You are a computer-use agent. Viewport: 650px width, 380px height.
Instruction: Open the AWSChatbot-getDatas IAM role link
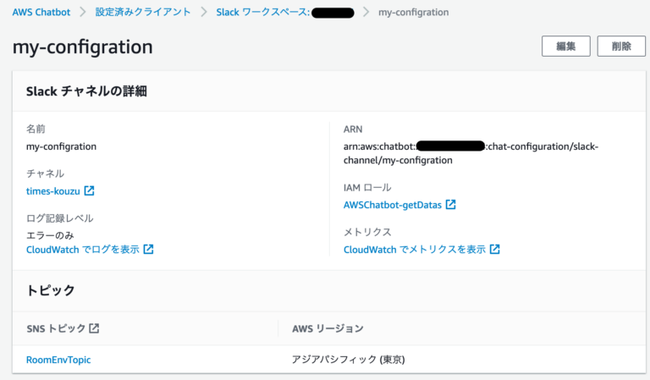393,205
